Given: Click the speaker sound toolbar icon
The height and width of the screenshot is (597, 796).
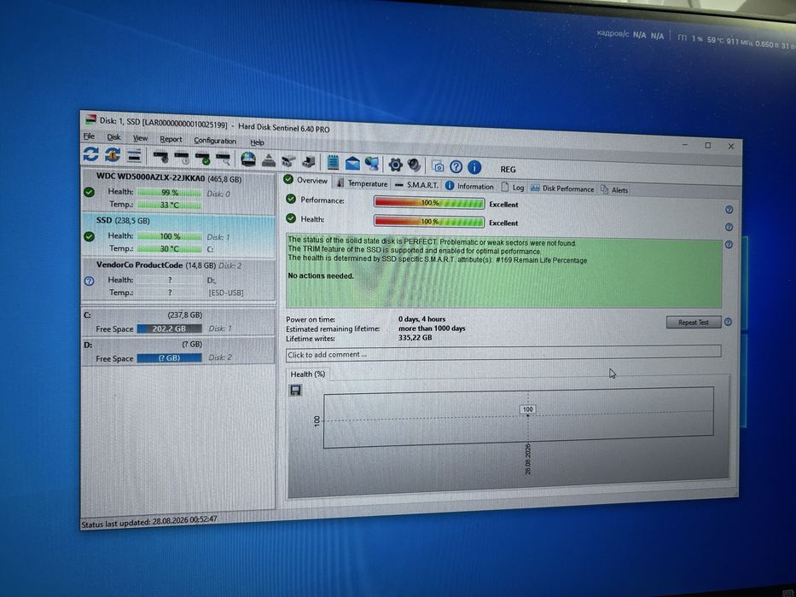Looking at the screenshot, I should tap(415, 165).
